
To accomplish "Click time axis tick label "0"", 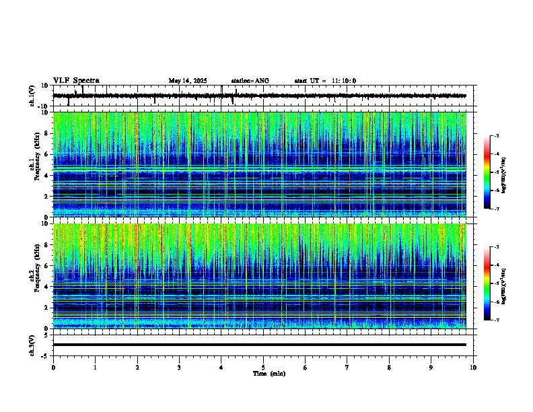I will pyautogui.click(x=53, y=368).
